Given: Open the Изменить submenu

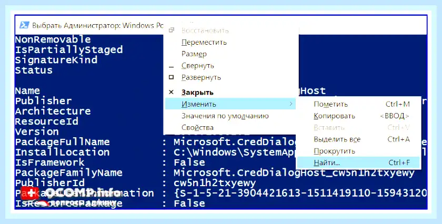Looking at the screenshot, I should (230, 104).
